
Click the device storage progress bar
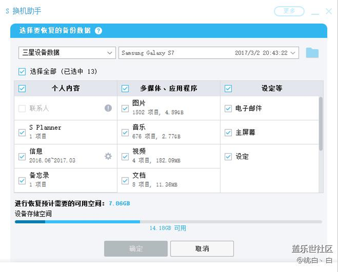point(168,222)
